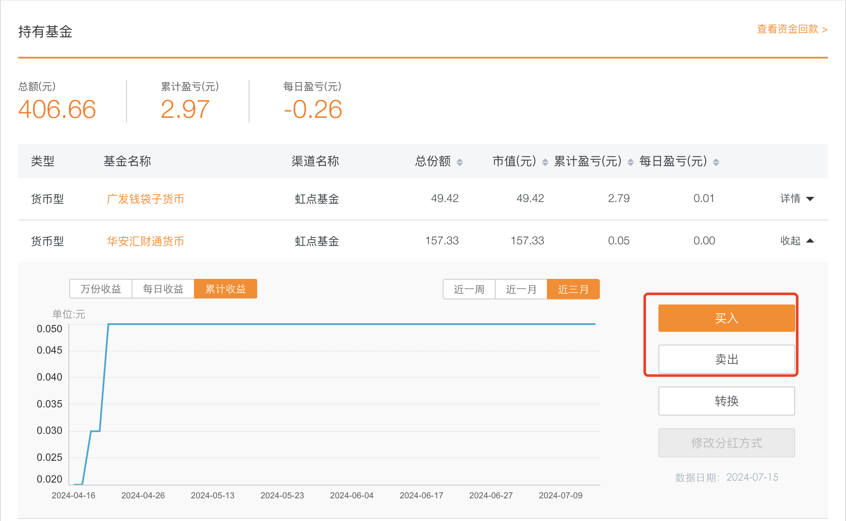Click chart date label 2024-07-09

click(561, 495)
